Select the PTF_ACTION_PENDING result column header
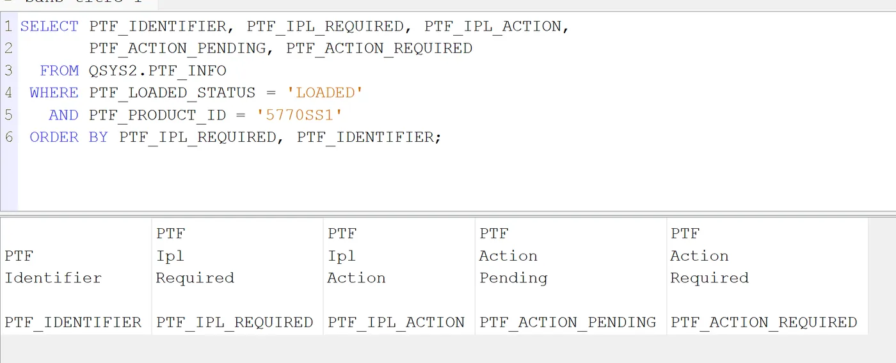 pos(570,277)
